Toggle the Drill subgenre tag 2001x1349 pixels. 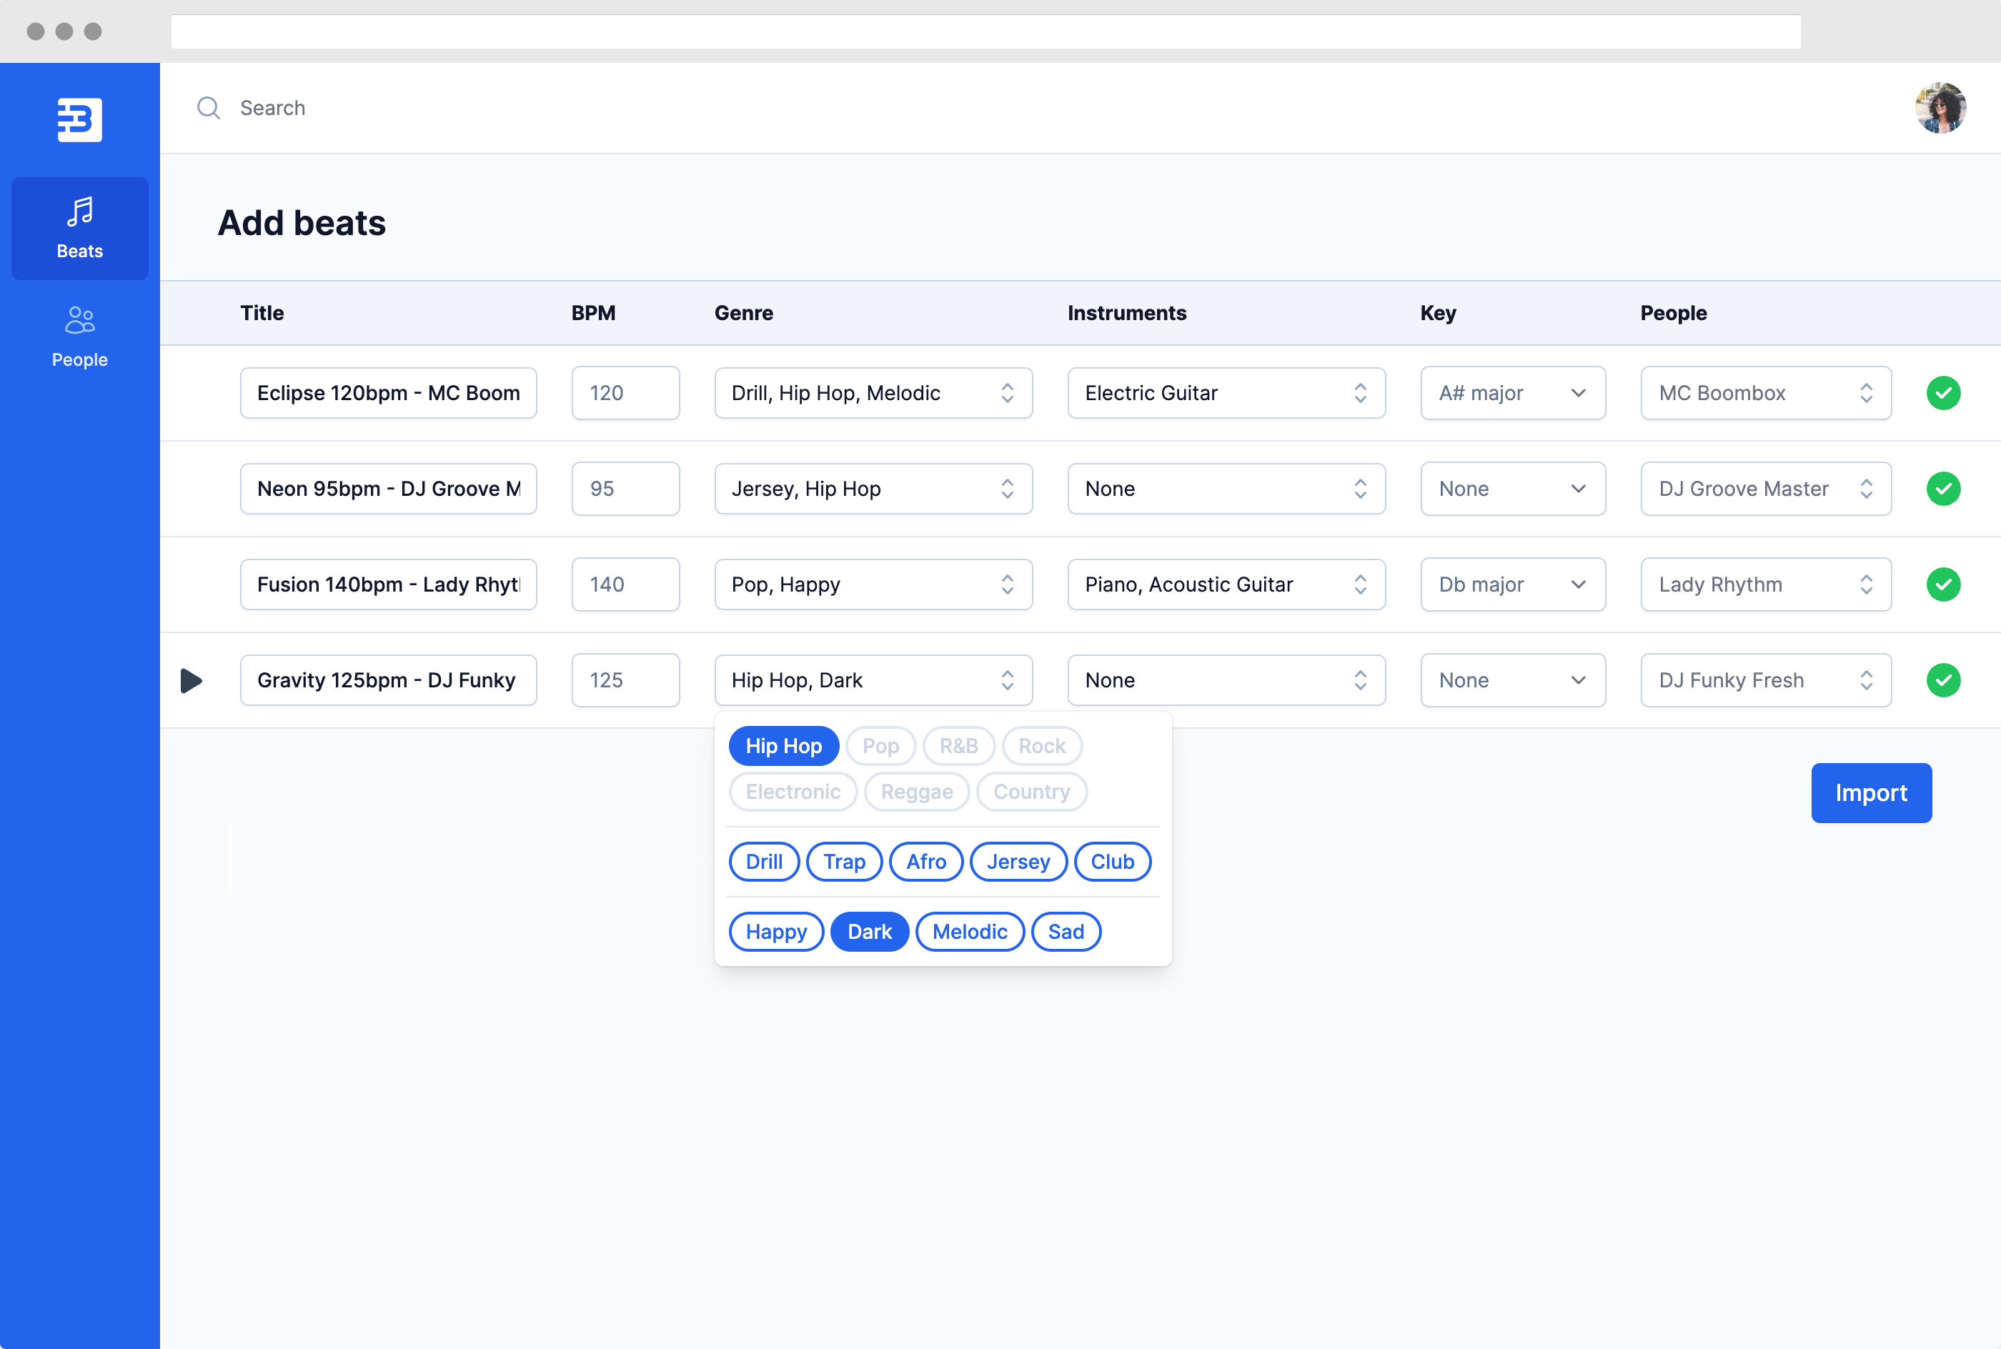click(x=764, y=861)
